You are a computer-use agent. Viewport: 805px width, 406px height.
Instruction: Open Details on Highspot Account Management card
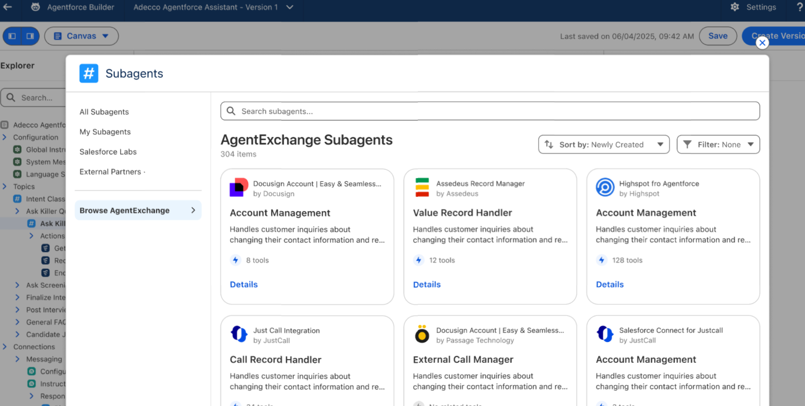610,284
